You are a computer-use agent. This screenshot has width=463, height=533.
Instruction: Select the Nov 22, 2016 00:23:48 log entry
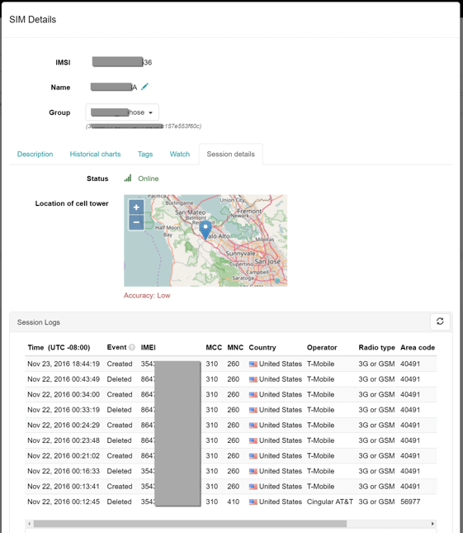tap(231, 440)
